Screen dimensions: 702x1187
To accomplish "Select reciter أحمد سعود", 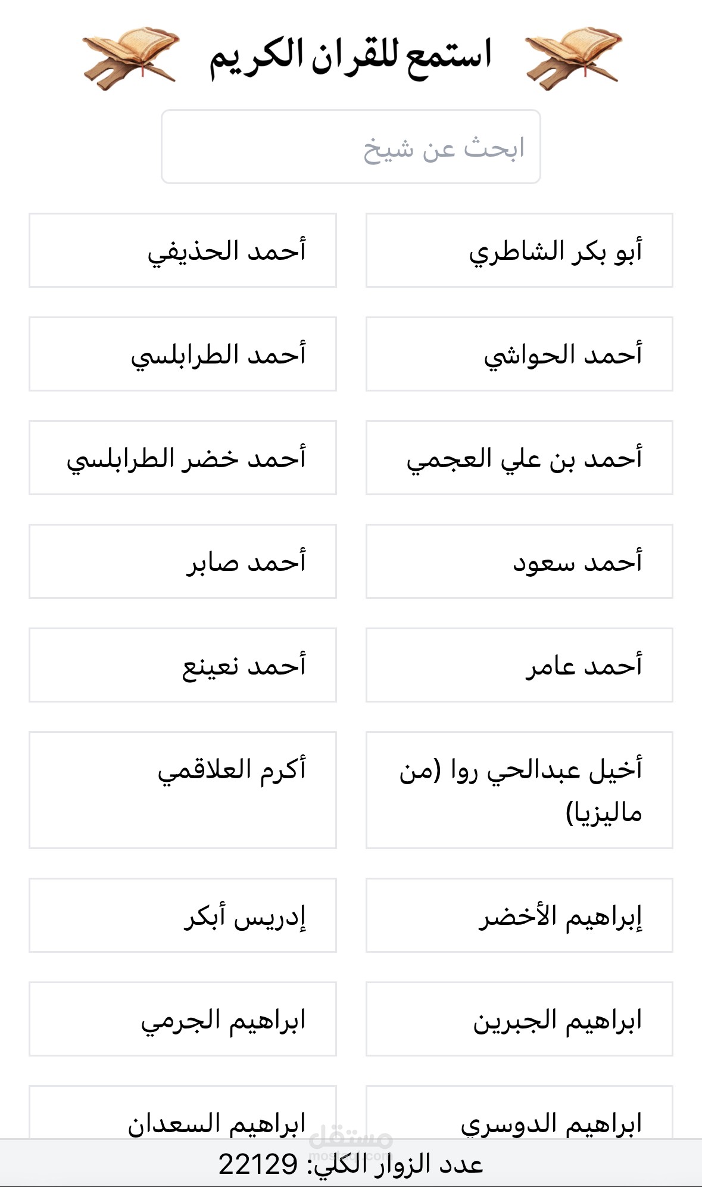I will (519, 561).
